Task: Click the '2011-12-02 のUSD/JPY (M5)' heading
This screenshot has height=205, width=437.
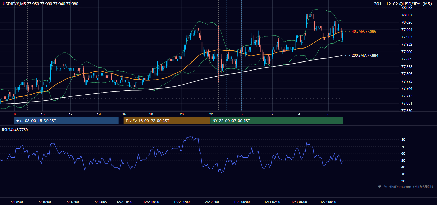Action: (x=403, y=4)
